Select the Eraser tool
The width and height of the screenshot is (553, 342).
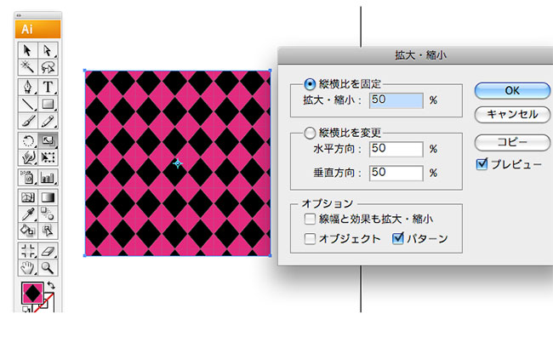pyautogui.click(x=48, y=251)
